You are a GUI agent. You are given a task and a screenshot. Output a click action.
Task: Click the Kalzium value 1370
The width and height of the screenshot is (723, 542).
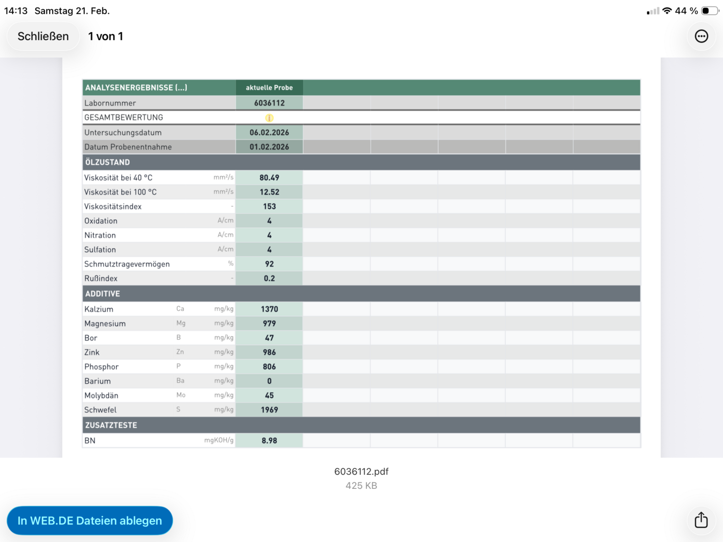(x=269, y=309)
